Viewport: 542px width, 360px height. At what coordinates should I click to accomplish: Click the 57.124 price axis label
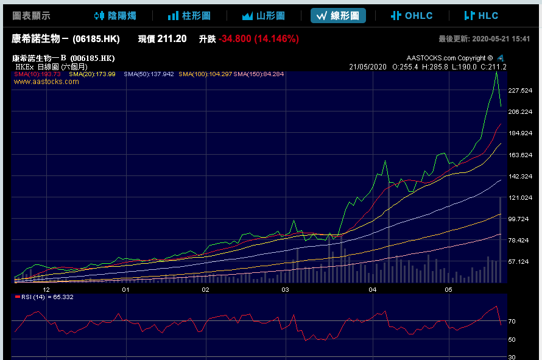518,262
